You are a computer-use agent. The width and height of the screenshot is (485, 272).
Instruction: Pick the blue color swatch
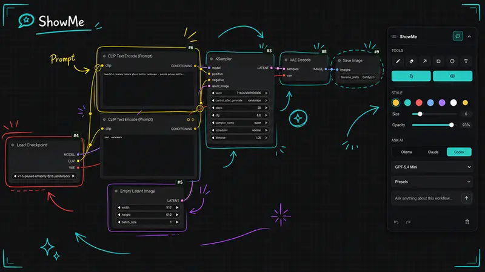pyautogui.click(x=430, y=103)
